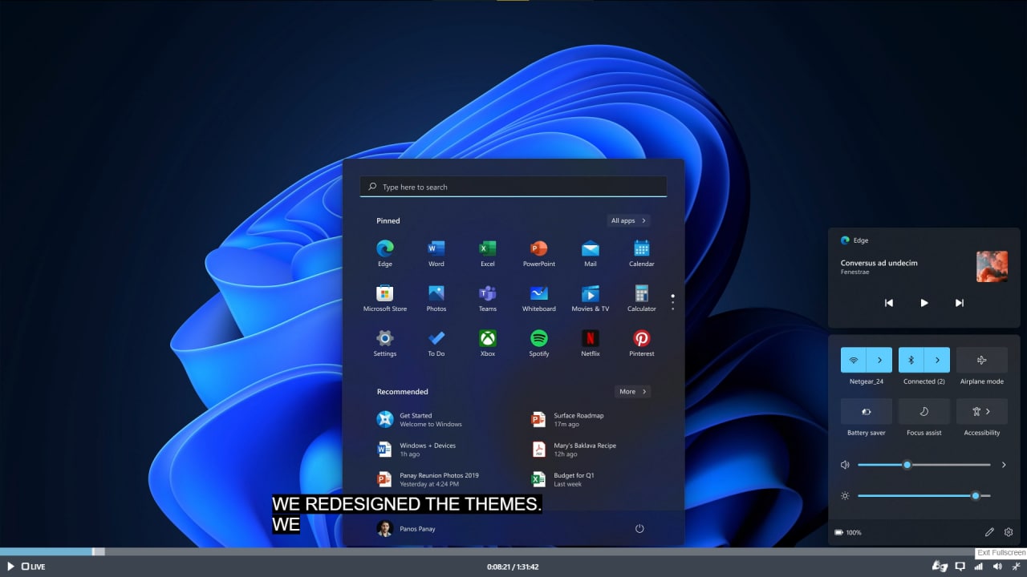
Task: Toggle Bluetooth in quick settings
Action: click(911, 360)
